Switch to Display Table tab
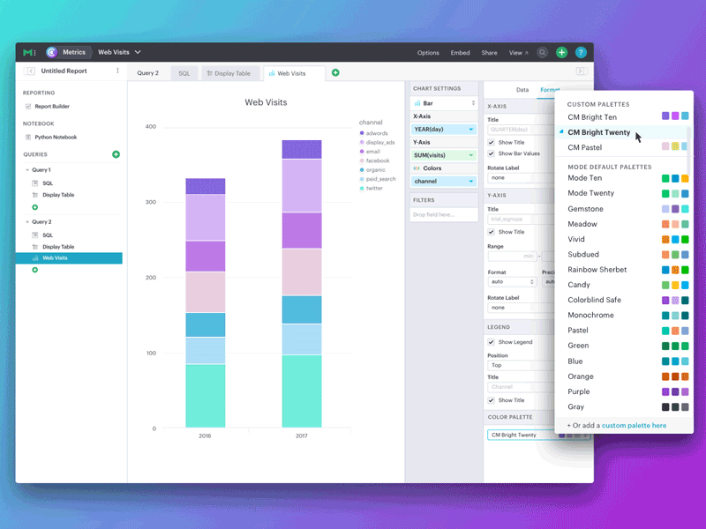Screen dimensions: 706x529 [229, 73]
